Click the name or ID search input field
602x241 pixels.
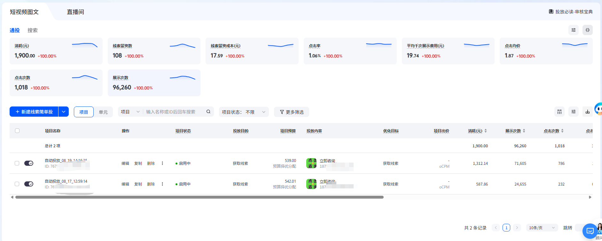point(174,112)
